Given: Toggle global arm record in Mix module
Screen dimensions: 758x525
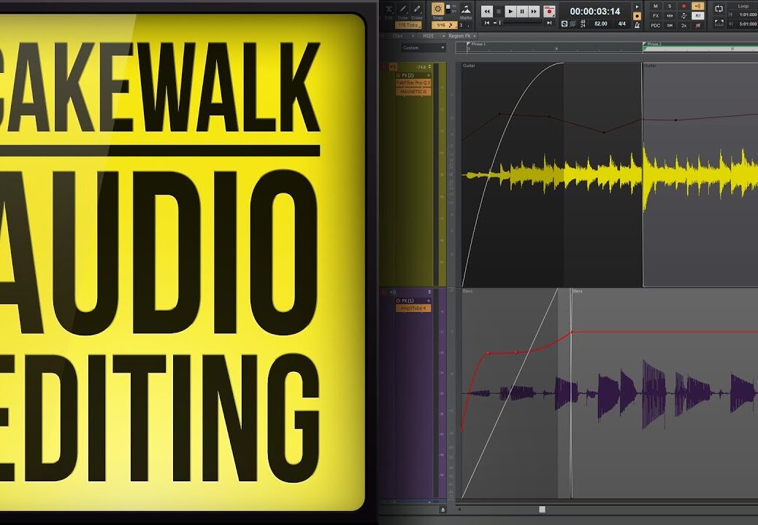Looking at the screenshot, I should coord(684,7).
